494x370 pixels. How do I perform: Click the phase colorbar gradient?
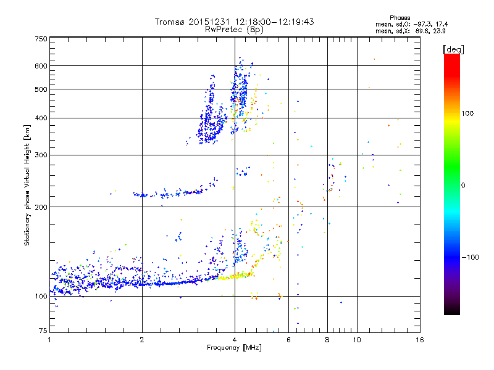point(452,184)
